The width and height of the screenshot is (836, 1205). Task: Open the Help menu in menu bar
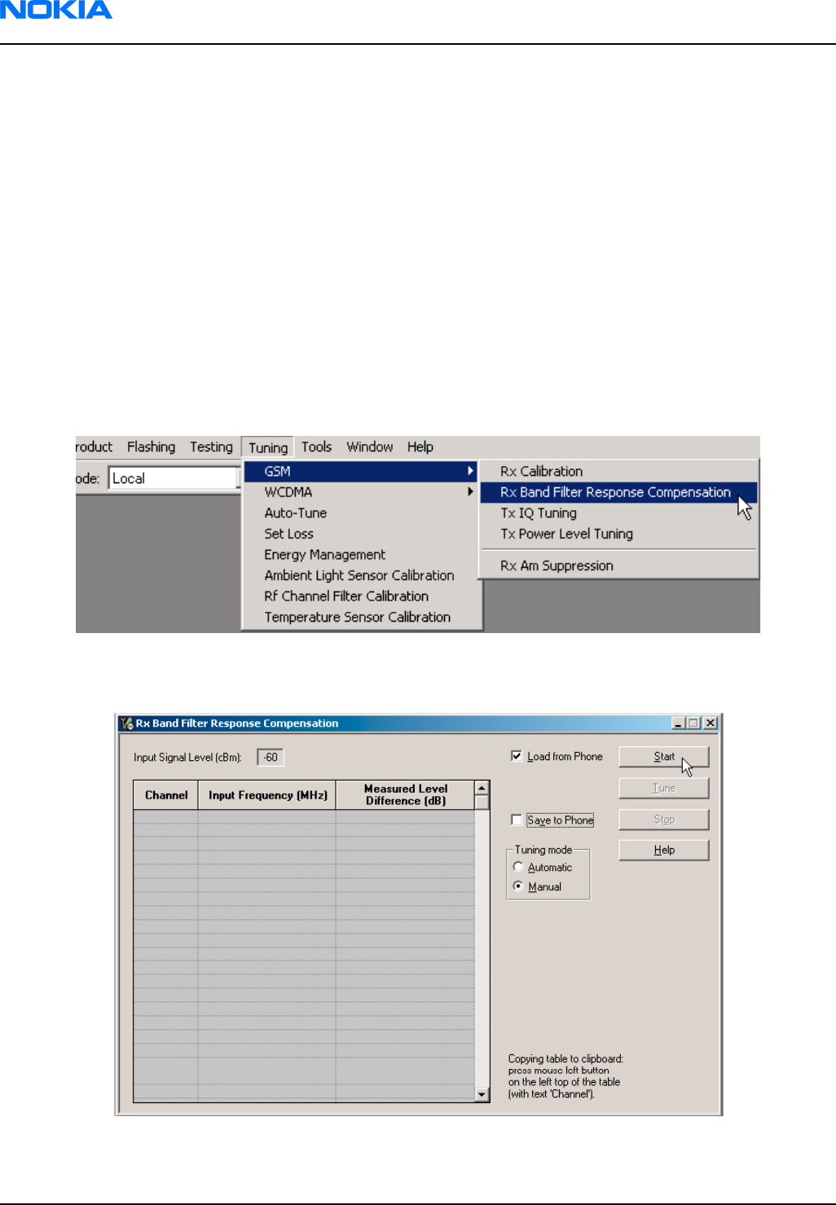[420, 446]
